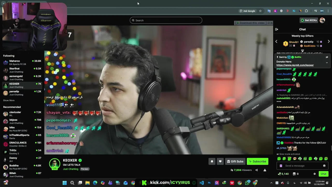This screenshot has width=332, height=187.
Task: Insert the heart-eyes emote at row end
Action: pyautogui.click(x=326, y=159)
